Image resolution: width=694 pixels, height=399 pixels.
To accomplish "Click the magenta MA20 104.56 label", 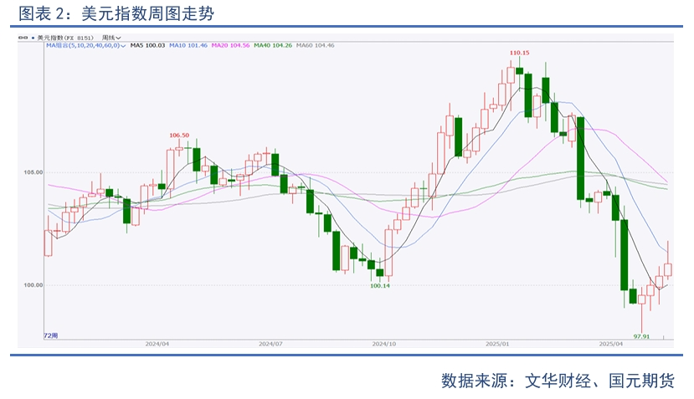I will point(229,45).
